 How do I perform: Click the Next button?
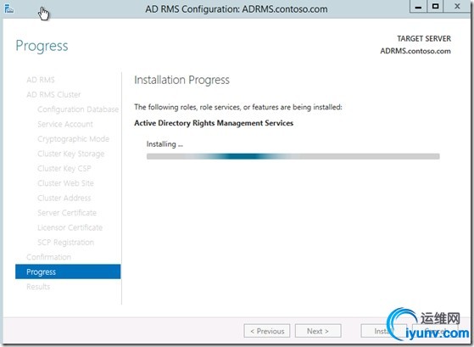coord(318,331)
